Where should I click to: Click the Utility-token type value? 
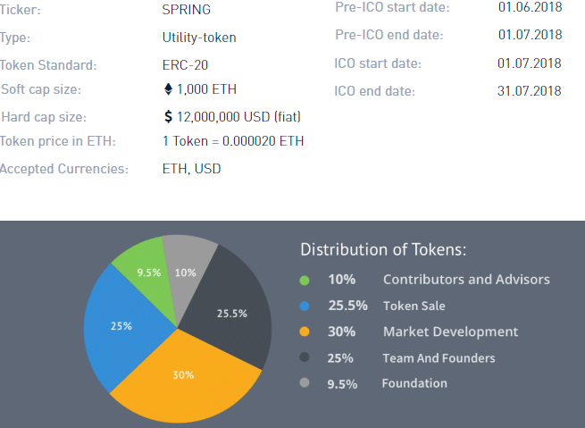tap(199, 38)
